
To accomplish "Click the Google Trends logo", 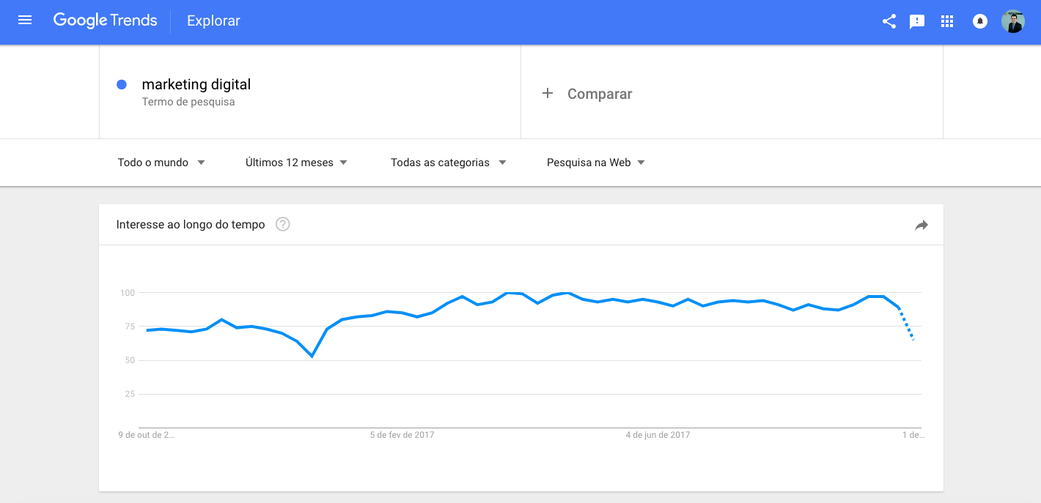I will (x=105, y=21).
